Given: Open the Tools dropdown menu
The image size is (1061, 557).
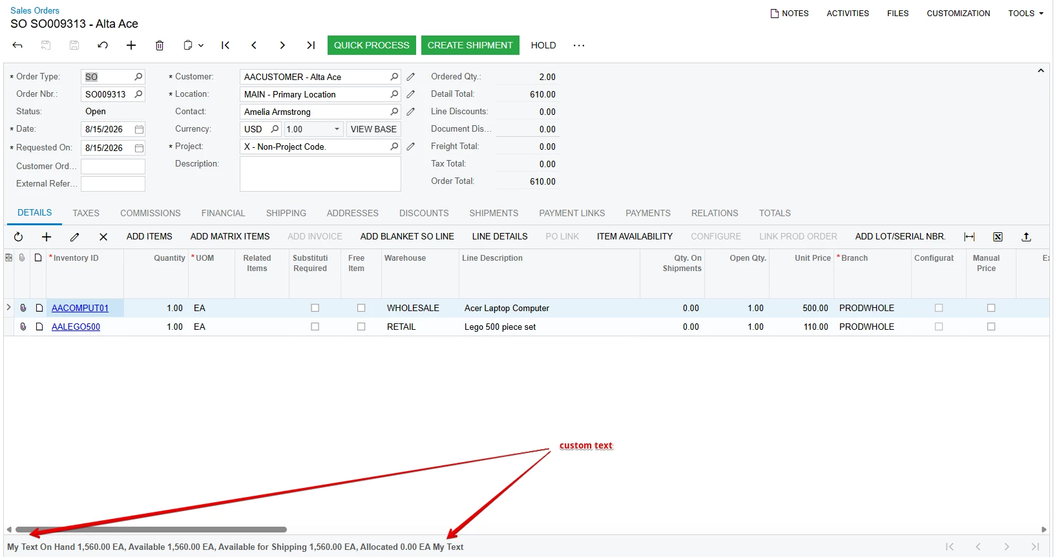Looking at the screenshot, I should pyautogui.click(x=1025, y=13).
